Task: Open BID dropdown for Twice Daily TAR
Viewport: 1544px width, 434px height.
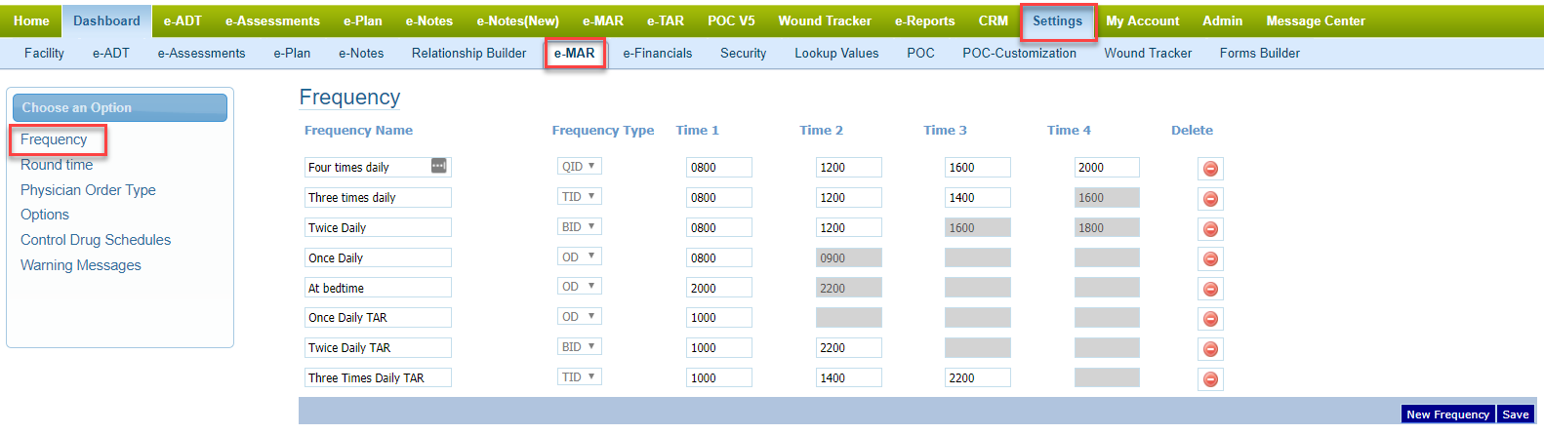Action: tap(579, 347)
